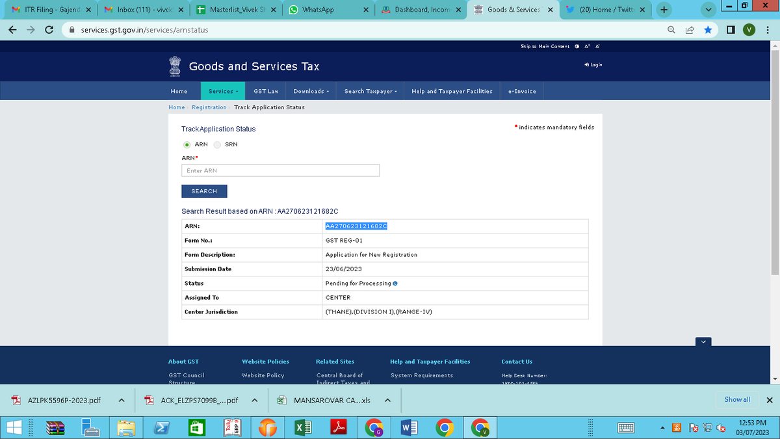Click Skip to Main Content link
780x439 pixels.
coord(545,46)
